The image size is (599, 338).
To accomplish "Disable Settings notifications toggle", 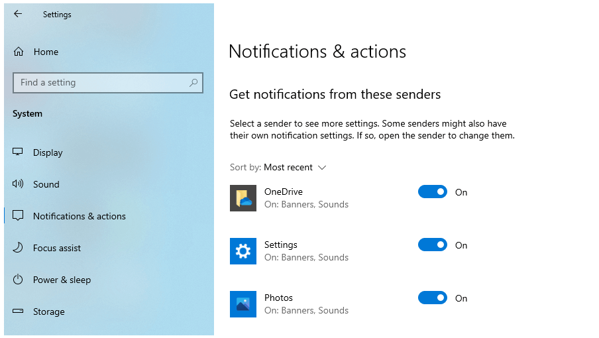I will click(x=433, y=245).
